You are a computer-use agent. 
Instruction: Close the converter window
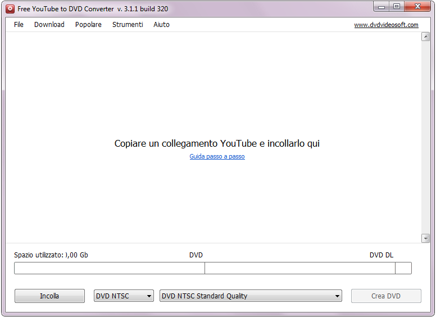417,7
